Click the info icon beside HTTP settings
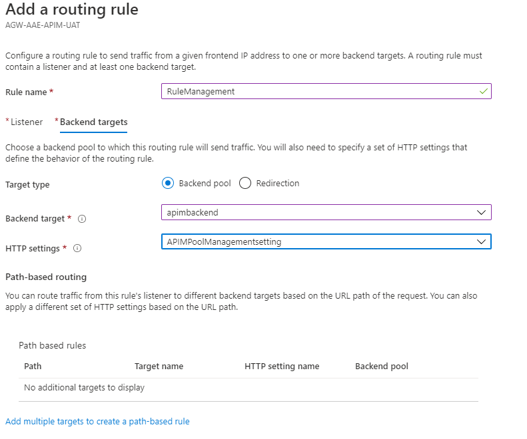This screenshot has height=439, width=527. click(77, 249)
